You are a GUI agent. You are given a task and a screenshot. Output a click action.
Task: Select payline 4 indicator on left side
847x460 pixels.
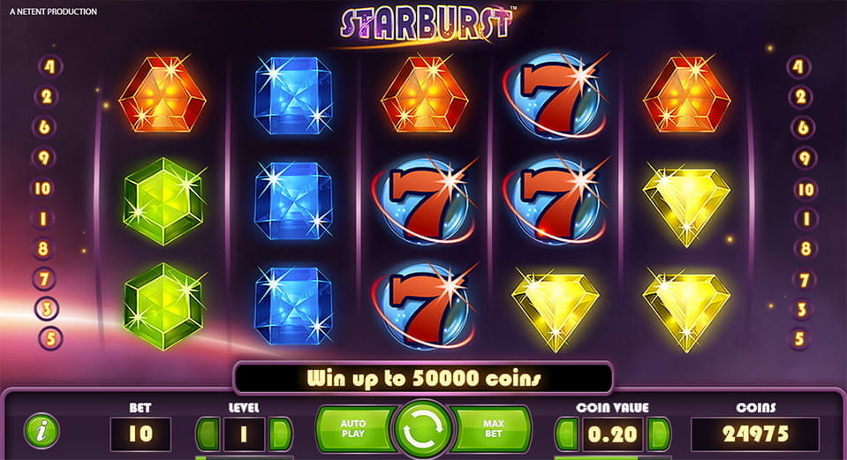tap(49, 66)
